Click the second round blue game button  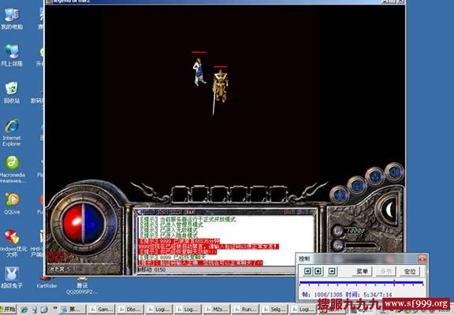357,185
